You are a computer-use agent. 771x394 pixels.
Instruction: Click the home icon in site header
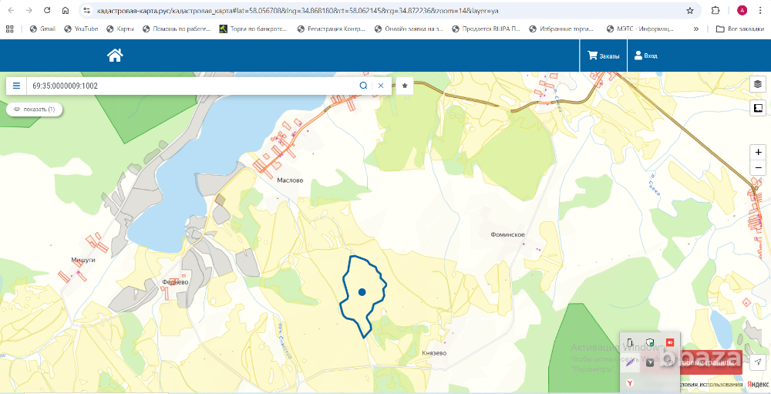pos(115,55)
